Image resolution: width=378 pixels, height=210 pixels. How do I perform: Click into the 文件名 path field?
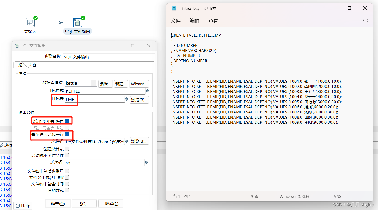click(x=95, y=141)
